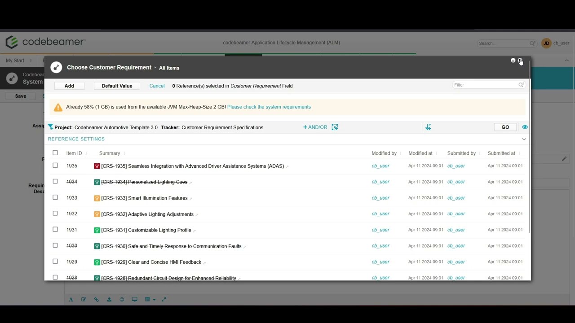Click the green type icon of CRS-1931
Viewport: 575px width, 323px height.
click(x=97, y=230)
